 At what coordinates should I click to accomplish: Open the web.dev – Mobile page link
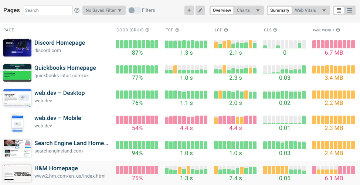click(x=58, y=118)
